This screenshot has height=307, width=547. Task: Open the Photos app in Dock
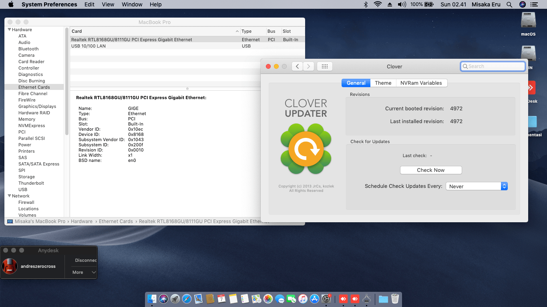click(268, 299)
